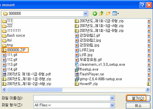
Task: Click the Help question mark button
Action: (x=142, y=5)
